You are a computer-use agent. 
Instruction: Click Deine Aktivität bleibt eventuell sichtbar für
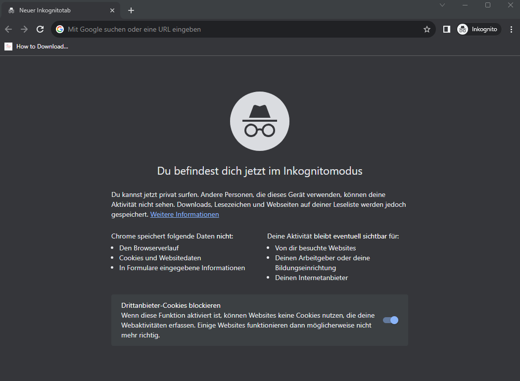(333, 236)
